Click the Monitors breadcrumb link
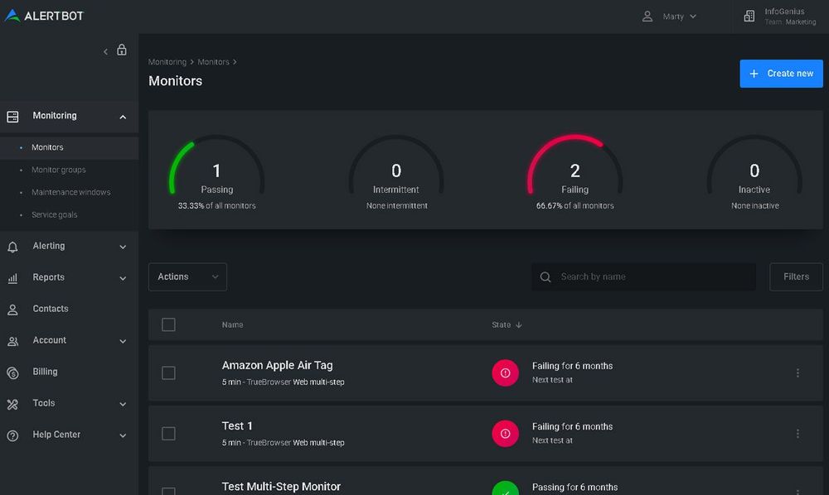The image size is (829, 495). click(213, 62)
